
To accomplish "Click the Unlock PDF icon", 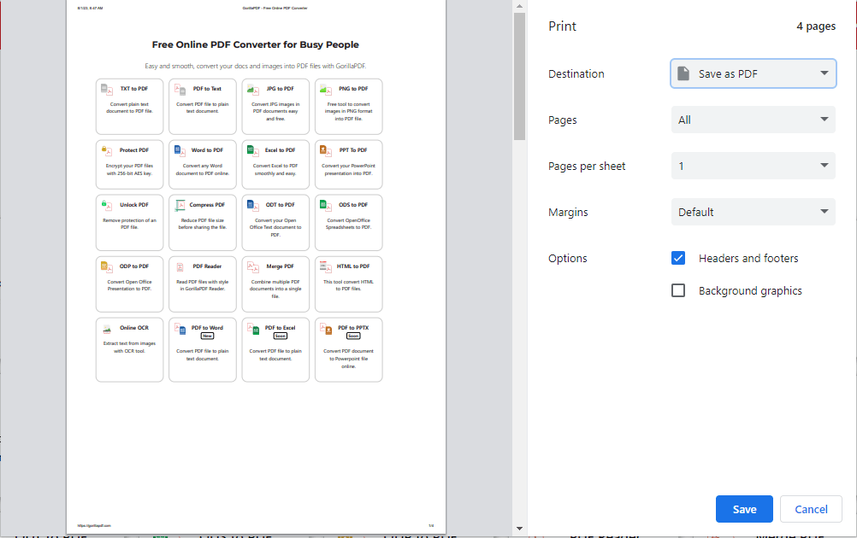I will (107, 206).
